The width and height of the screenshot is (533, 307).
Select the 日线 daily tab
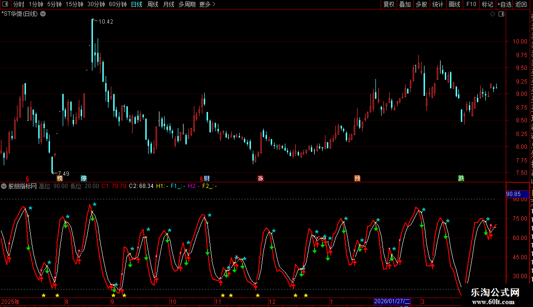pos(137,4)
